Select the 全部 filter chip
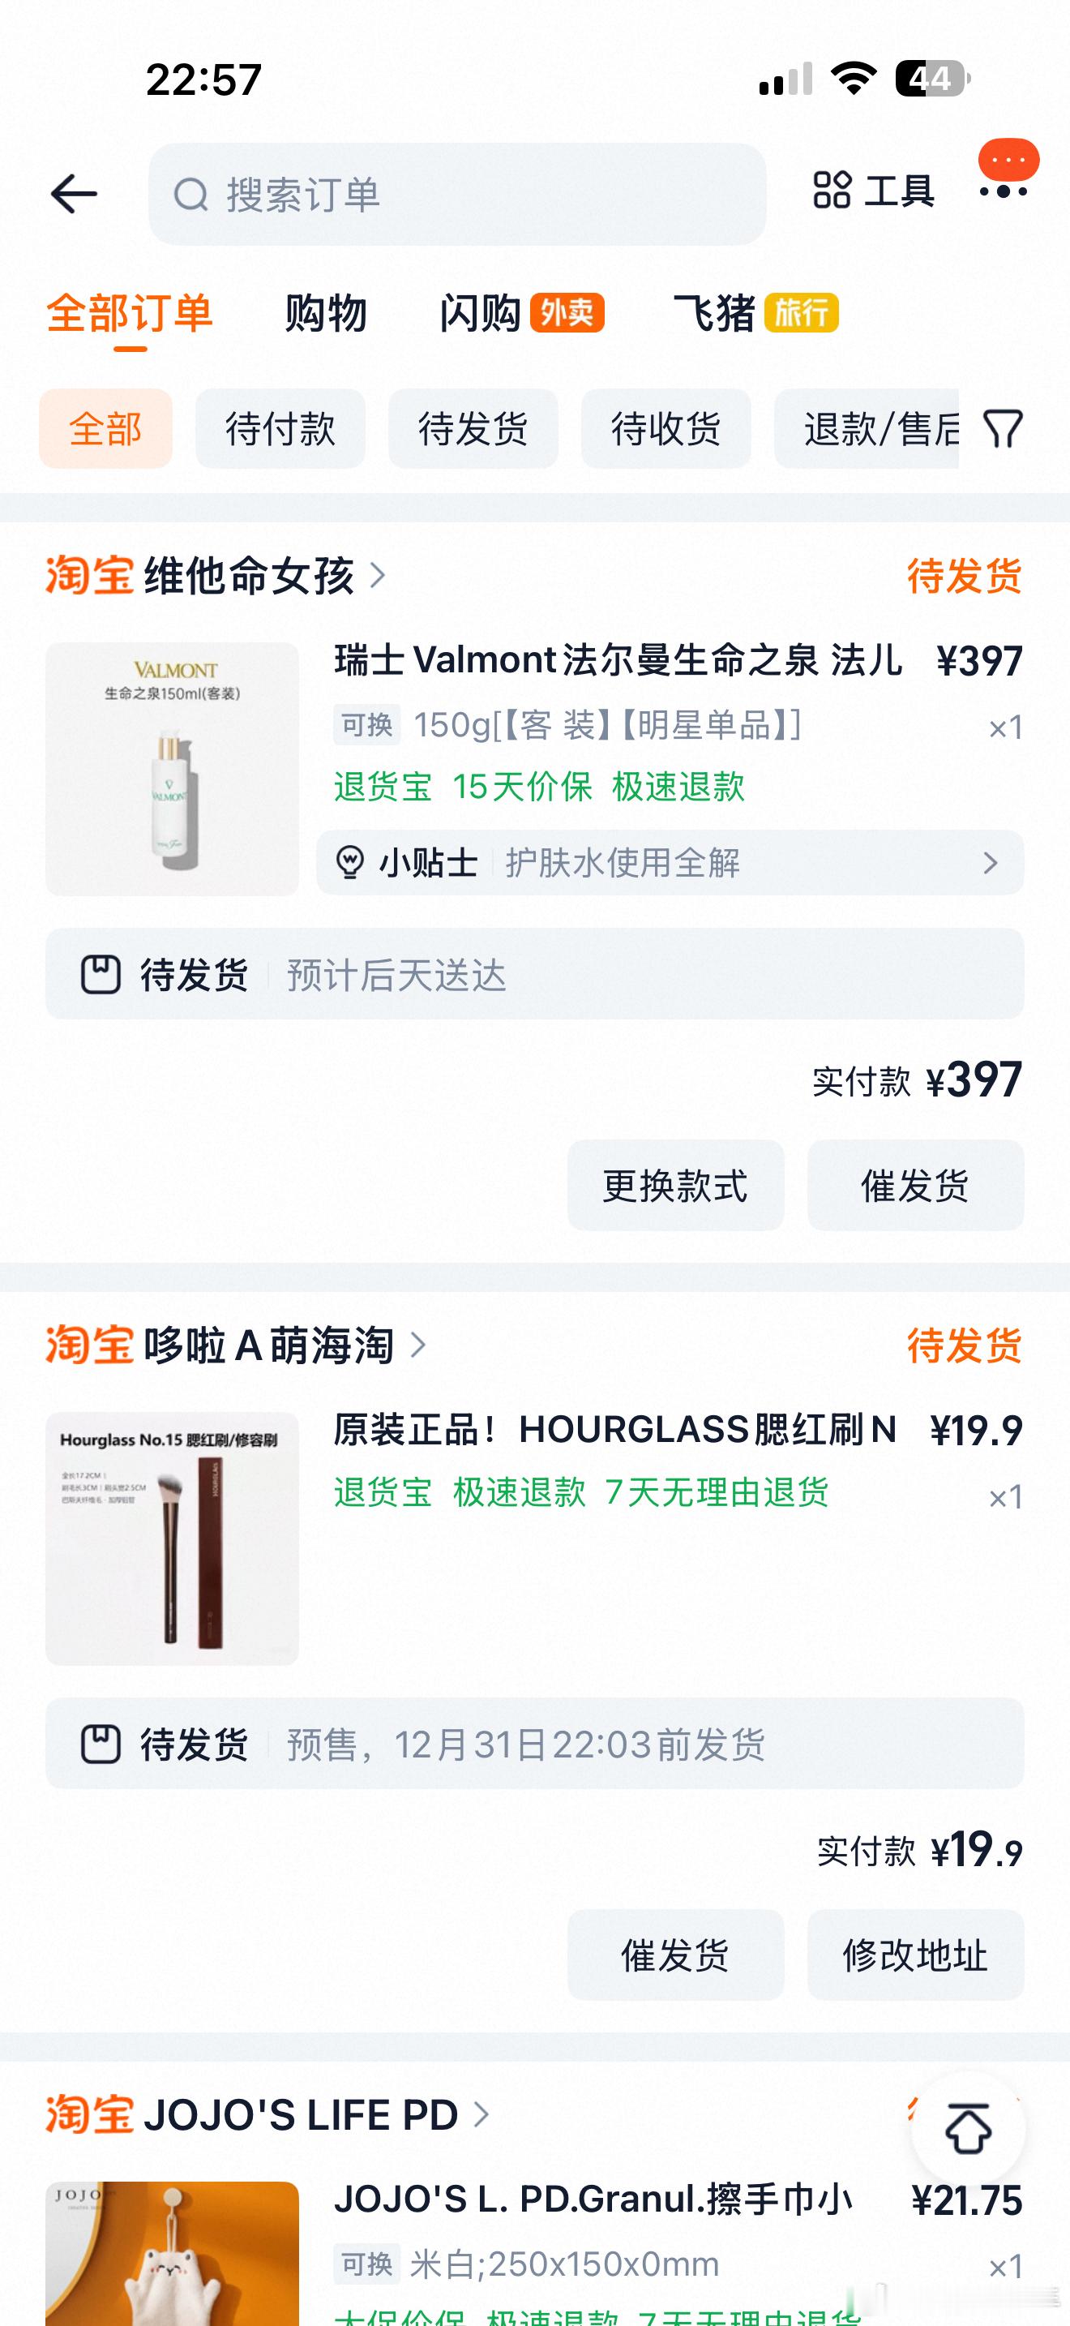 [x=105, y=428]
